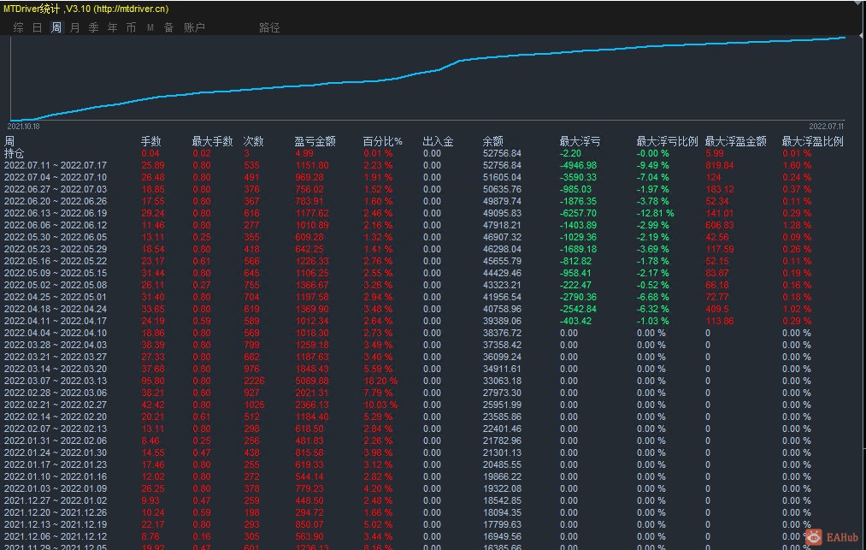The width and height of the screenshot is (866, 550).
Task: Click the 2021.10.18 chart start date label
Action: point(23,127)
